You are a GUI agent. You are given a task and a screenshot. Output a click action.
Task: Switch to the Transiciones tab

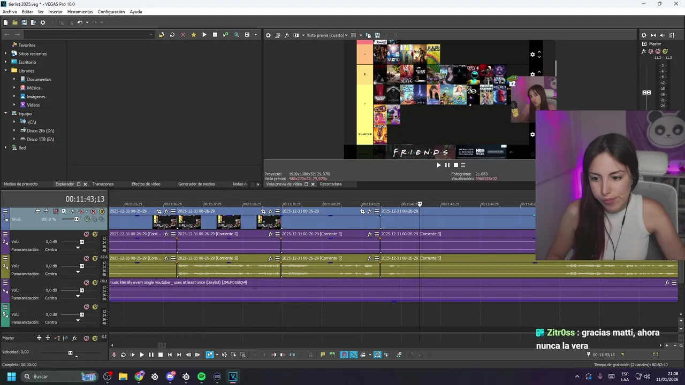coord(103,184)
